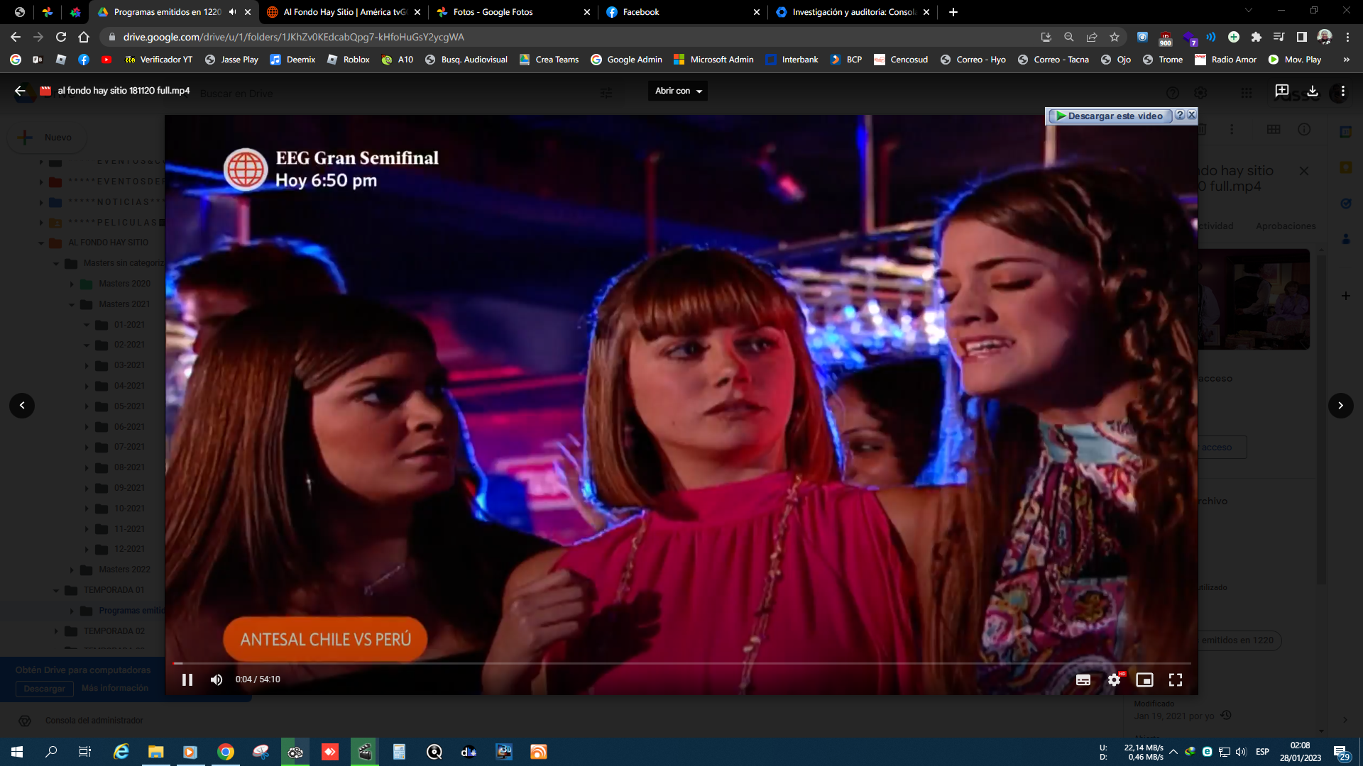
Task: Expand the Masters 2022 folder
Action: pyautogui.click(x=72, y=570)
